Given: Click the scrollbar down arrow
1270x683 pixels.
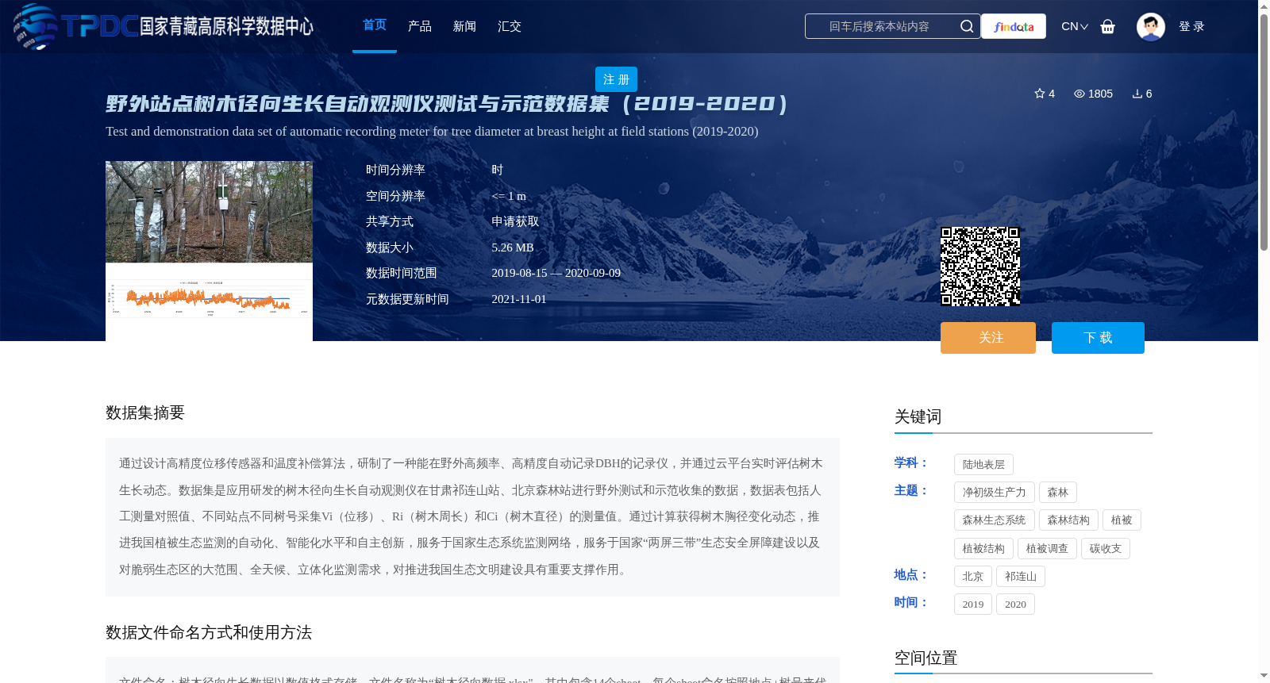Looking at the screenshot, I should tap(1264, 677).
